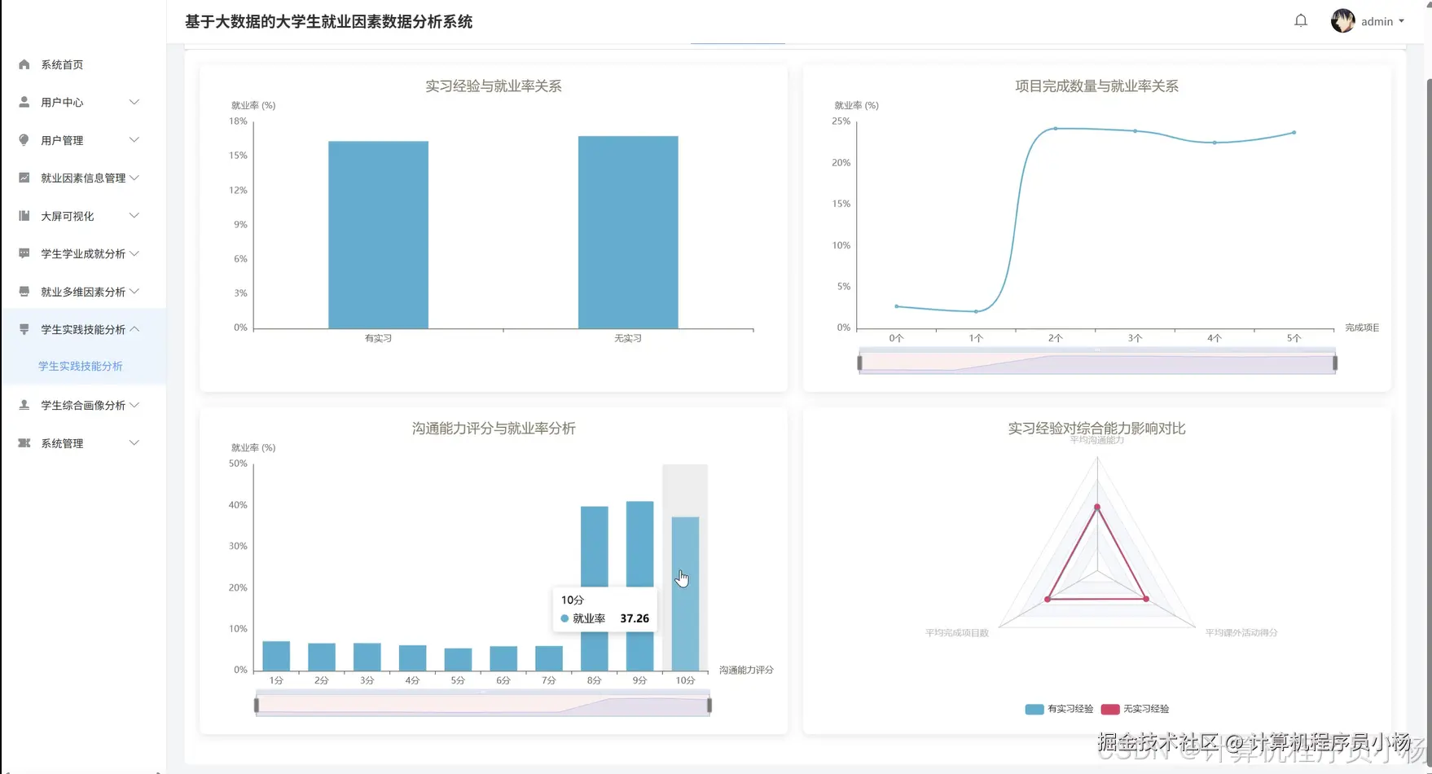Image resolution: width=1432 pixels, height=774 pixels.
Task: Expand the 大屏可视化 chevron
Action: click(134, 216)
